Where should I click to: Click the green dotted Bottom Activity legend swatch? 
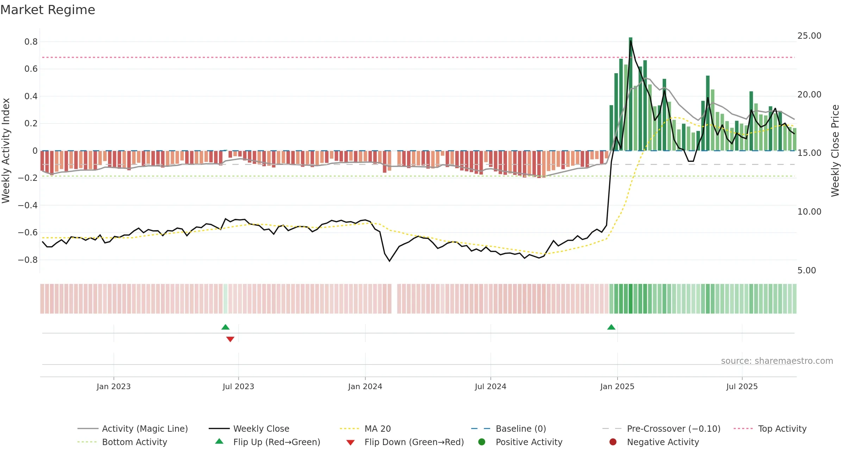[x=87, y=442]
